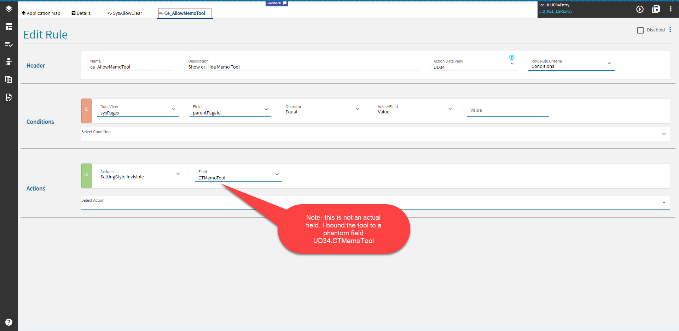The width and height of the screenshot is (679, 331).
Task: Open the Application Map tab
Action: 41,13
